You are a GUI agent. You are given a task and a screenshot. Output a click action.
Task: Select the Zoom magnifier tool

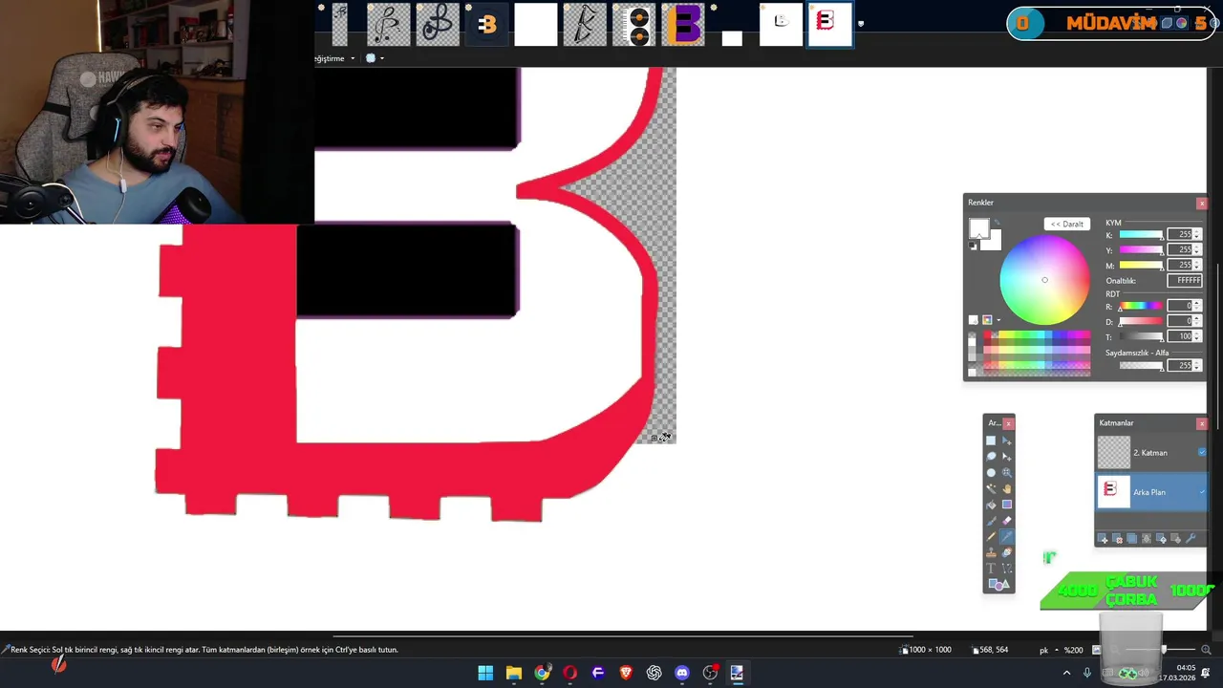(x=1007, y=473)
